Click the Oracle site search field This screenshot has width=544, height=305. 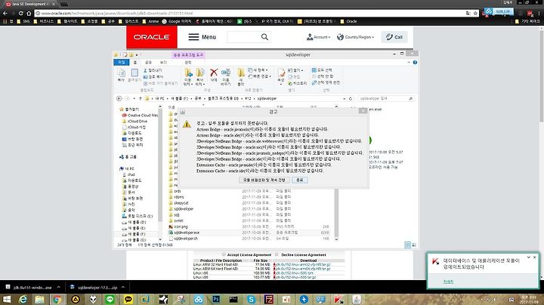(x=244, y=37)
